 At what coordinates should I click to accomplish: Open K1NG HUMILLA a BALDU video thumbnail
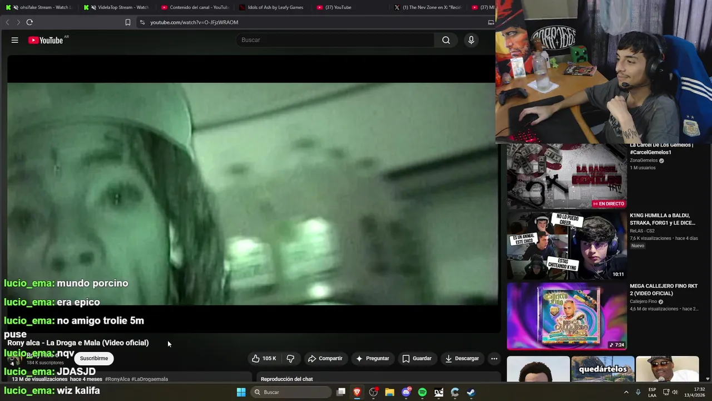click(567, 245)
